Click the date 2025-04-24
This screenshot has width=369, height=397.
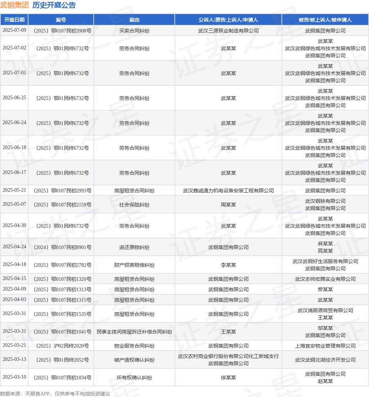pos(14,247)
